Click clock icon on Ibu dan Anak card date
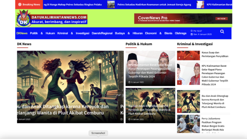The image size is (247, 139). click(x=129, y=119)
